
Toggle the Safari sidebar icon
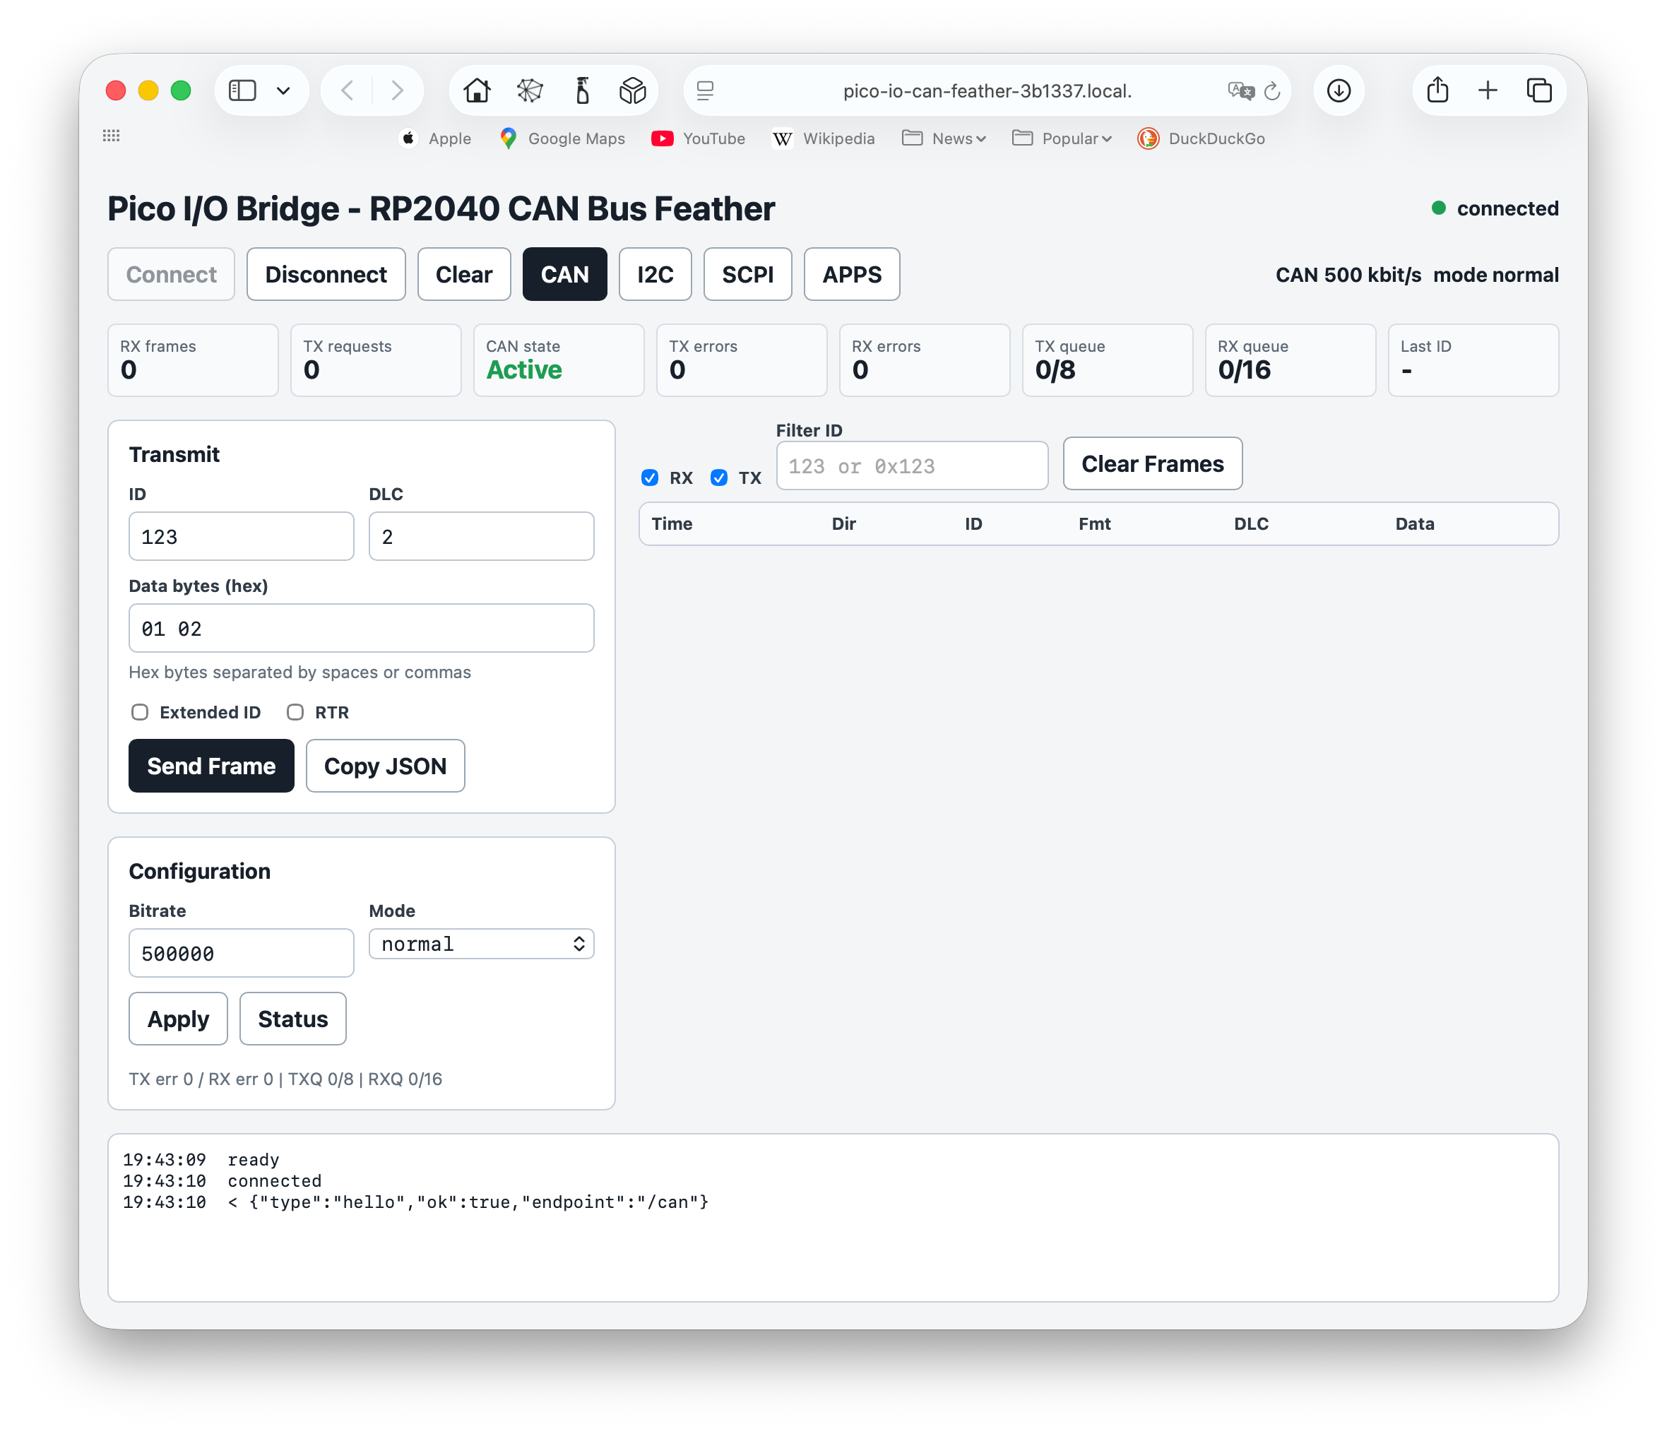coord(242,90)
